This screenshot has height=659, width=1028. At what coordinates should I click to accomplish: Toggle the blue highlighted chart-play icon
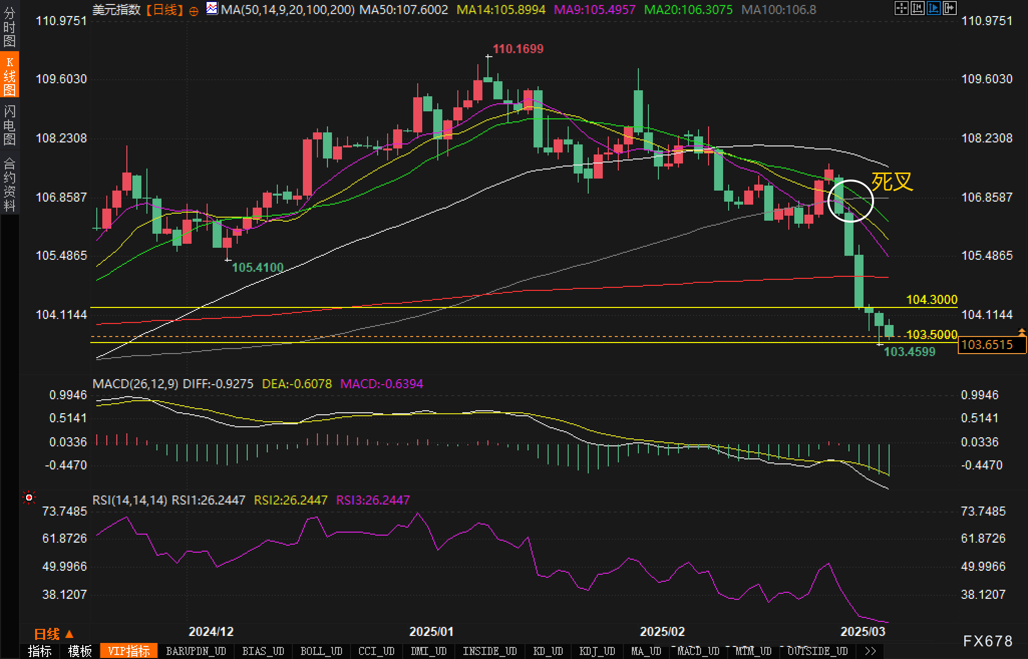click(933, 8)
